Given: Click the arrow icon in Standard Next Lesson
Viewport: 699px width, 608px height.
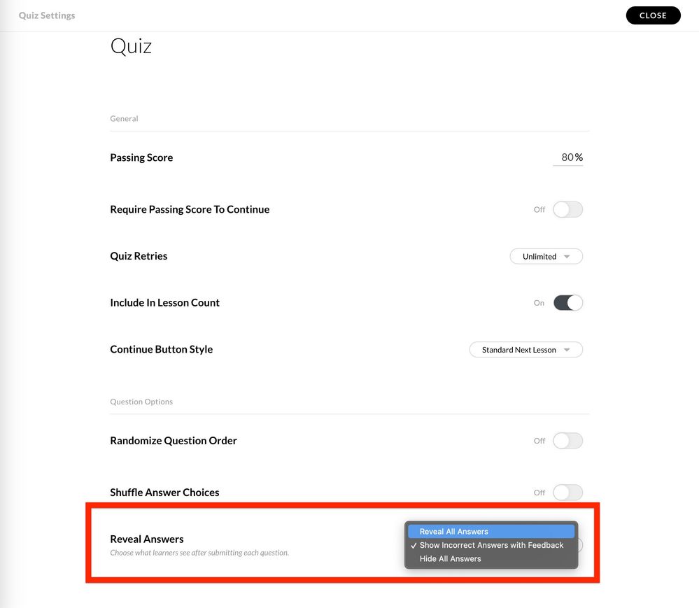Looking at the screenshot, I should coord(567,350).
